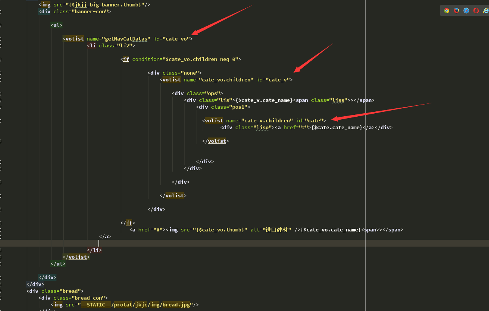Open preview in Safari browser
This screenshot has width=489, height=311.
click(466, 11)
